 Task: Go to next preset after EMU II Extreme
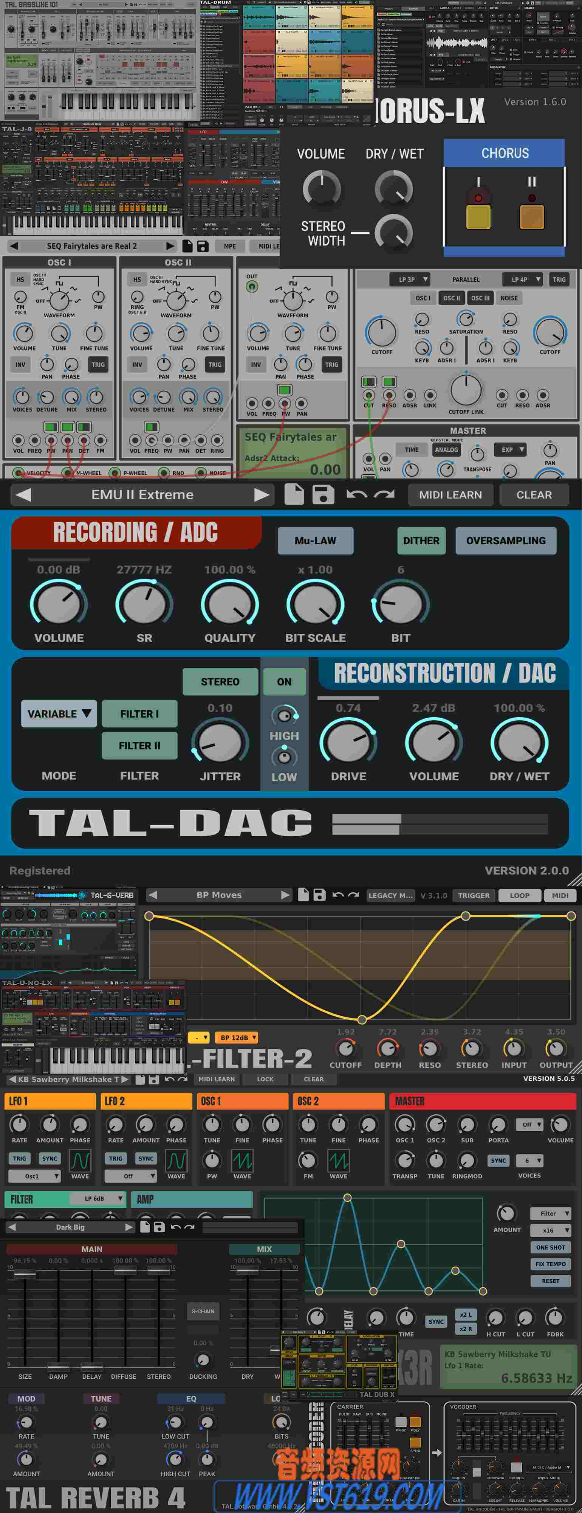(x=262, y=494)
